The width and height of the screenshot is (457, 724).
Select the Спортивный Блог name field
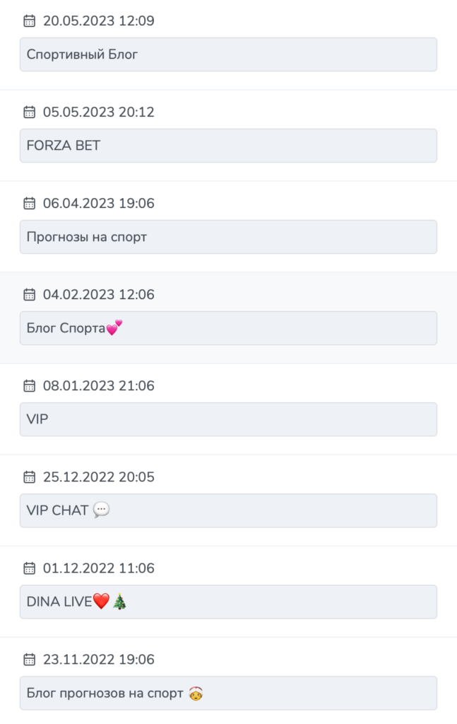tap(228, 54)
